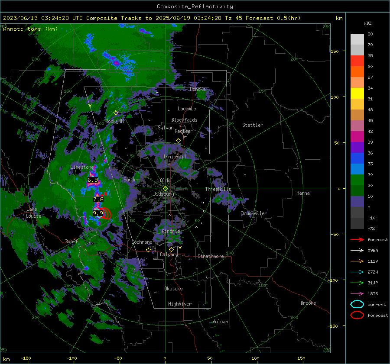Click the Cochrane city label
The height and width of the screenshot is (364, 390).
point(142,242)
